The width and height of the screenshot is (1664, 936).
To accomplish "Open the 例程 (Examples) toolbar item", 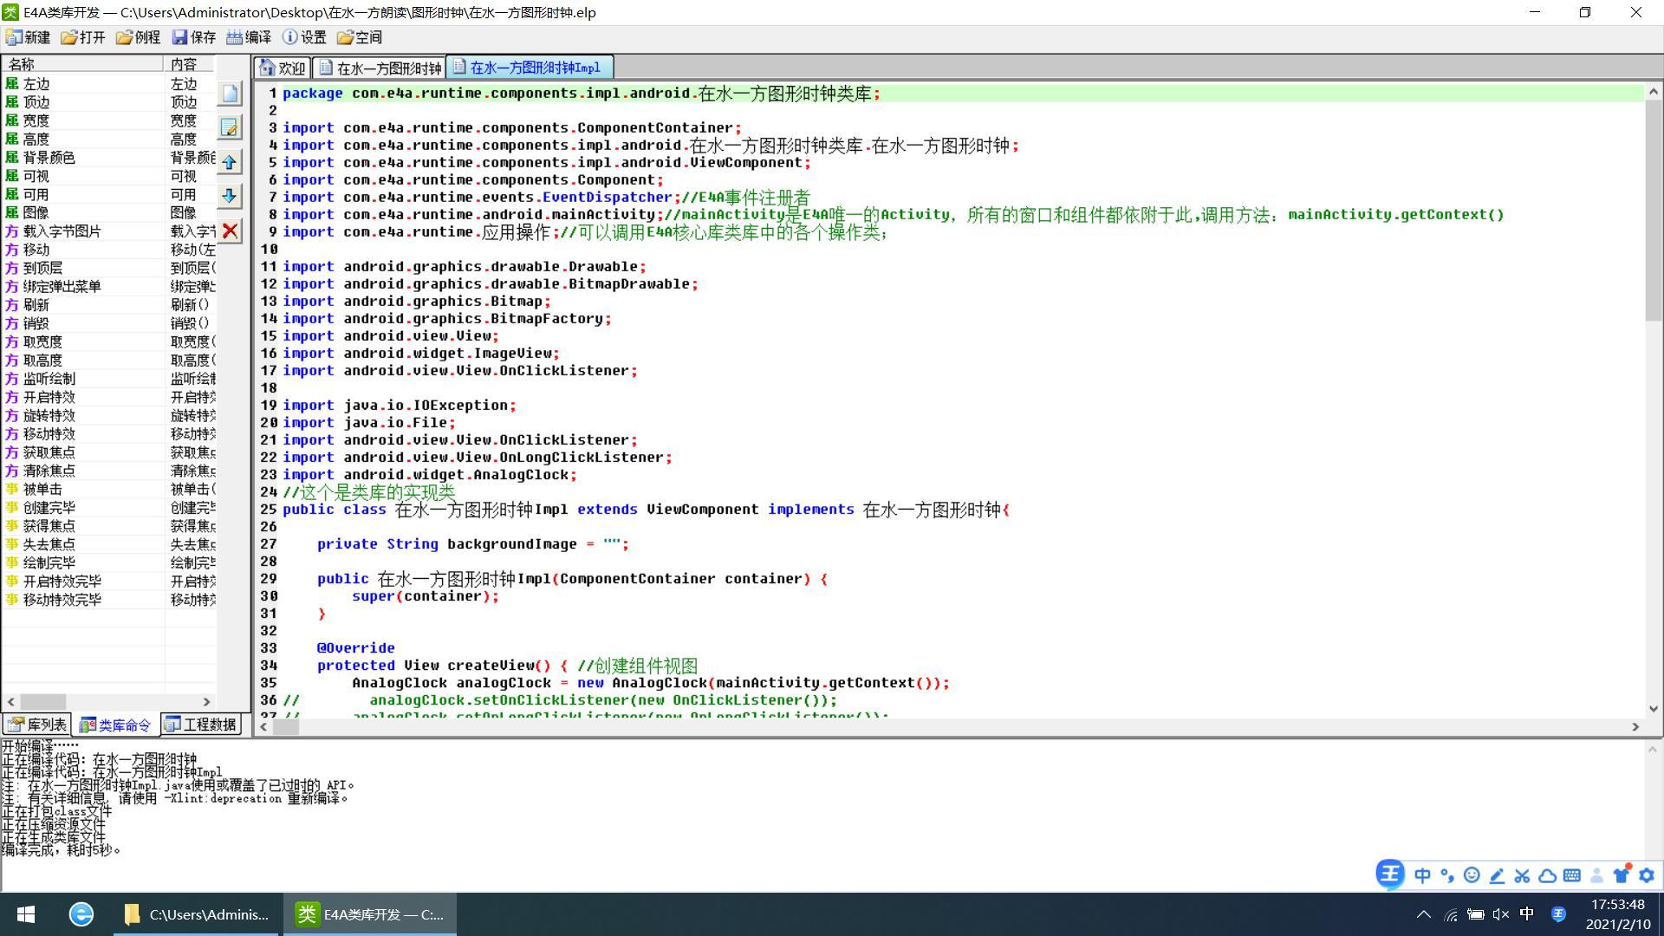I will (139, 37).
